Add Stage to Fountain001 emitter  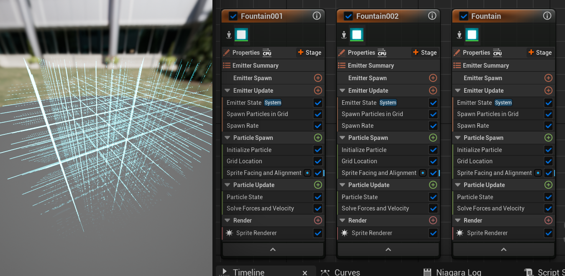click(309, 53)
